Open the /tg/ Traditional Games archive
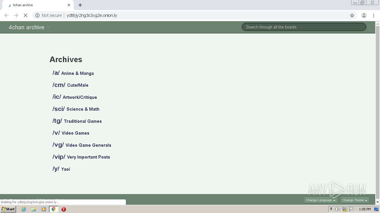This screenshot has width=380, height=213. point(77,121)
